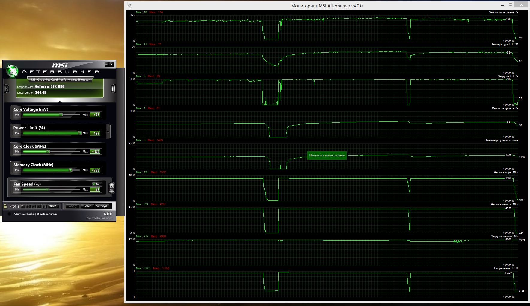Click the jet icon in monitoring title bar
The image size is (530, 306).
coord(129,6)
